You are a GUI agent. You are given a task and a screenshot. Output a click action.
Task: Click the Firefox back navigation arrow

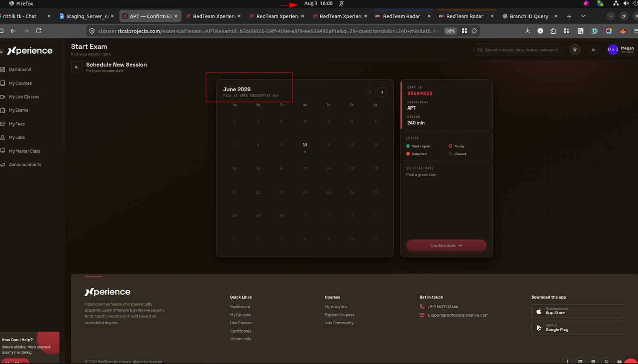13,31
